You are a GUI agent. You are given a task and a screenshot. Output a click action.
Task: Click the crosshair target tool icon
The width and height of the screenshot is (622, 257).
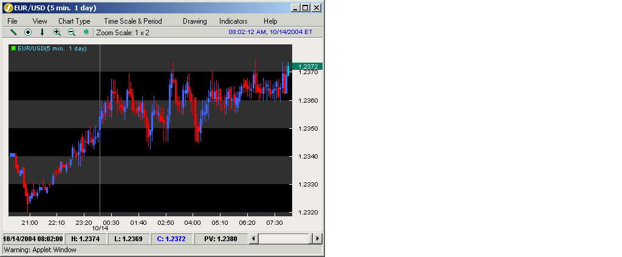click(x=28, y=33)
